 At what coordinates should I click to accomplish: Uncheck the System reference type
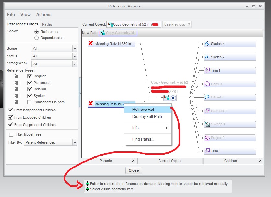point(30,96)
